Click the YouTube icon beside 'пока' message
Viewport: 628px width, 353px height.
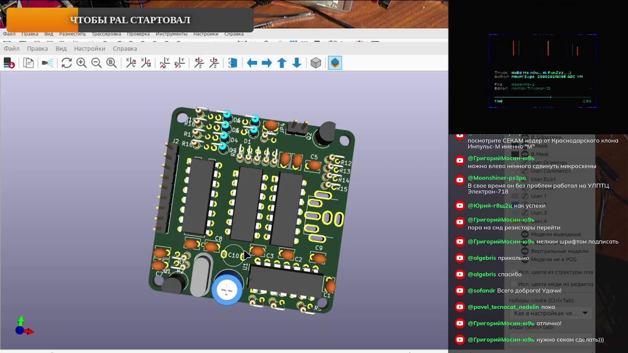(x=460, y=307)
